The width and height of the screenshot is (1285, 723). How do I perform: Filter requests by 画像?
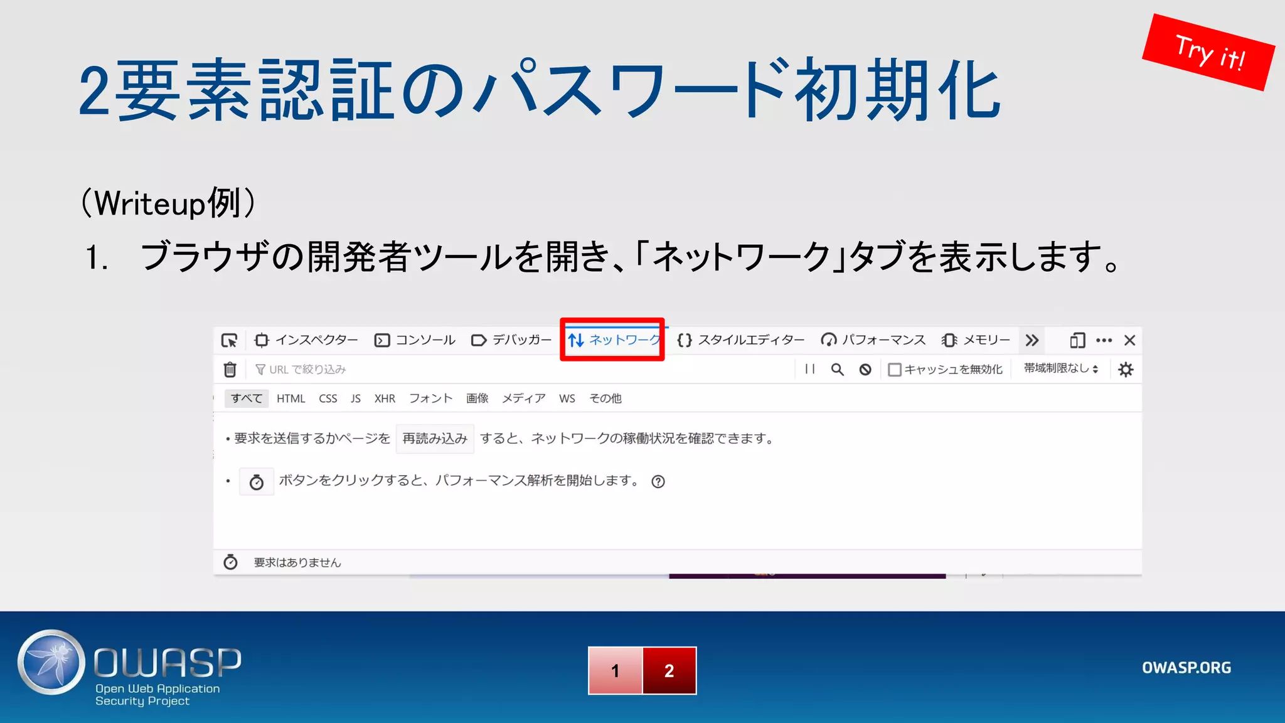477,399
